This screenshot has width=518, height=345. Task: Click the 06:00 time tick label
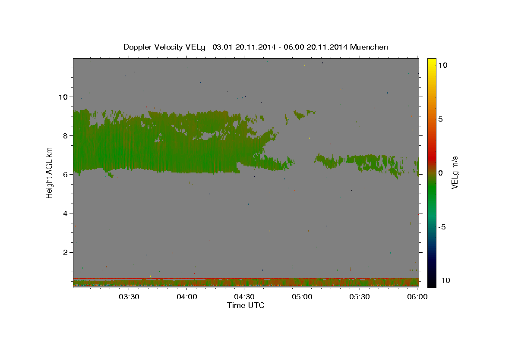point(417,297)
